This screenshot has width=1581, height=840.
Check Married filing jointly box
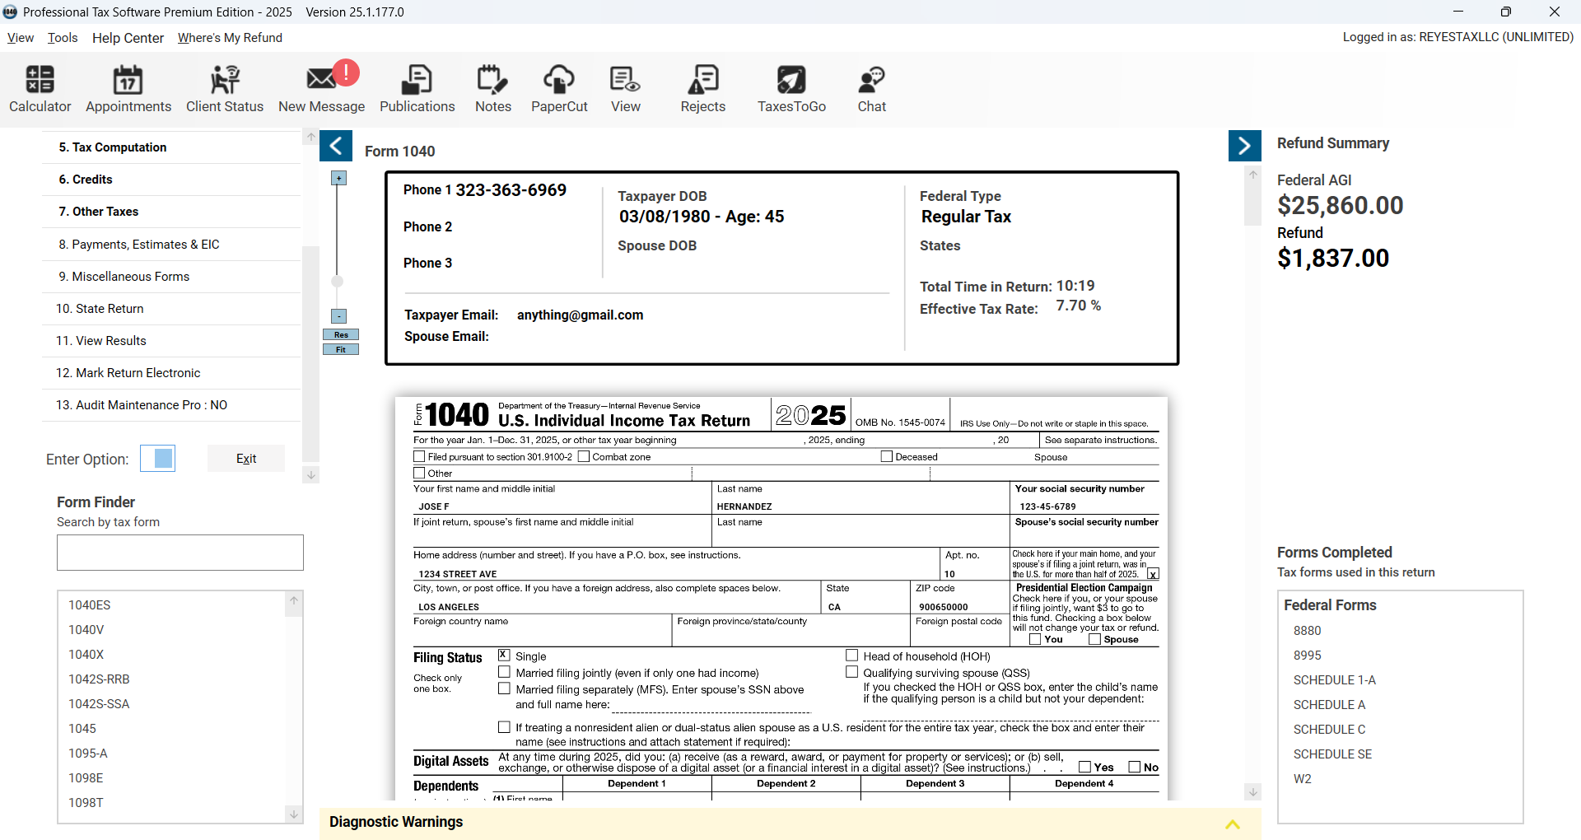pyautogui.click(x=504, y=672)
